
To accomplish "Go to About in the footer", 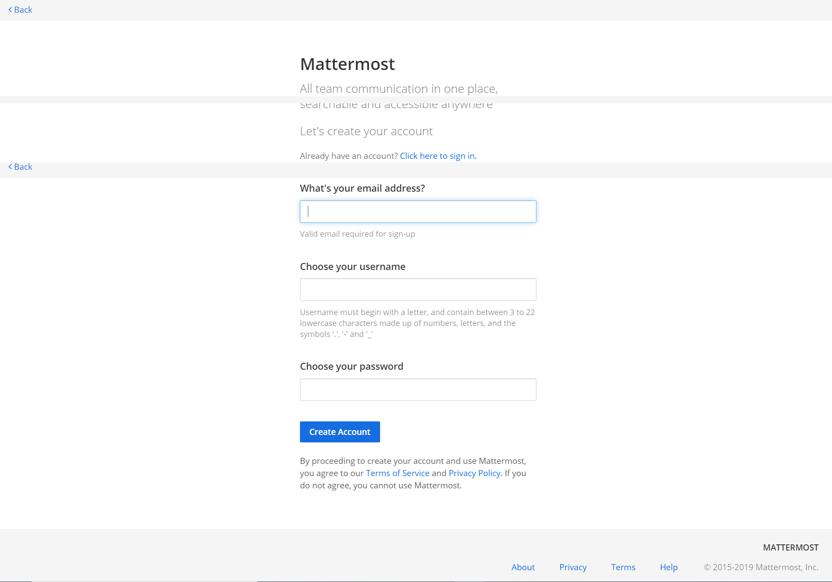I will click(523, 567).
